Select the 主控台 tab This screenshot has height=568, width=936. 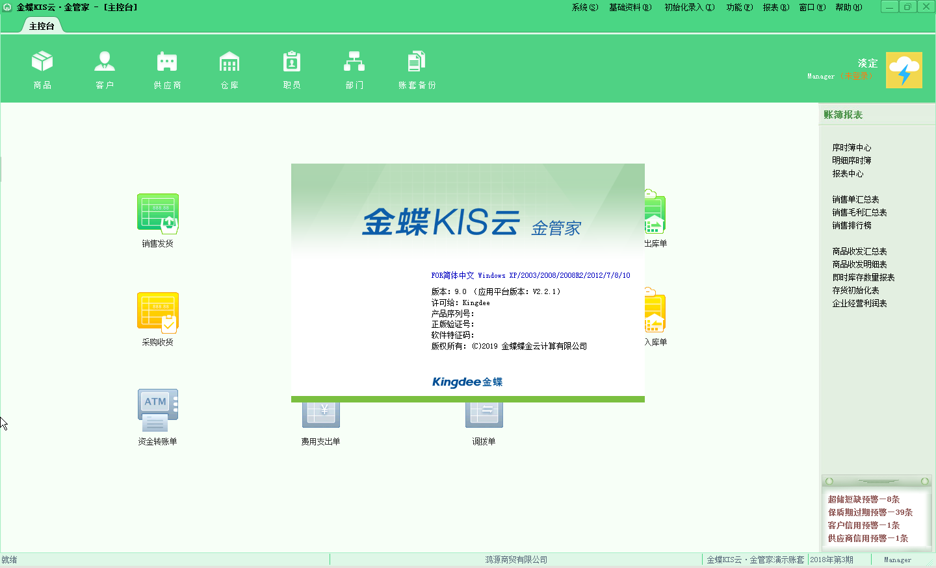click(42, 26)
